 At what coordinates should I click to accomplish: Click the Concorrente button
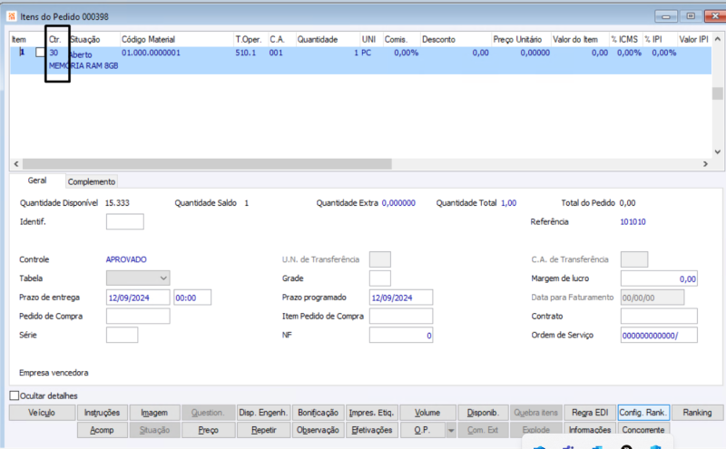tap(643, 430)
